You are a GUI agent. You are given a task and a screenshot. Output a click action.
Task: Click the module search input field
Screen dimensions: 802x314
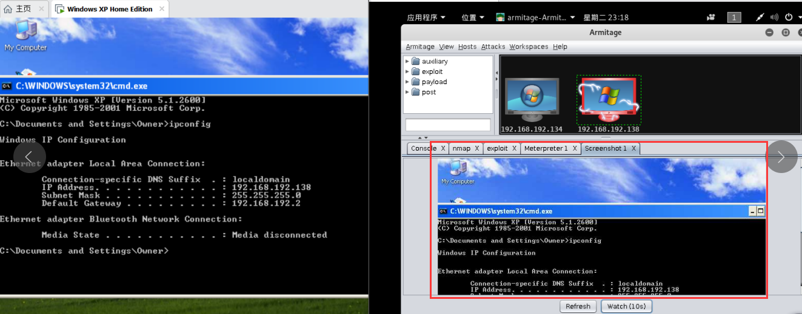pyautogui.click(x=447, y=125)
